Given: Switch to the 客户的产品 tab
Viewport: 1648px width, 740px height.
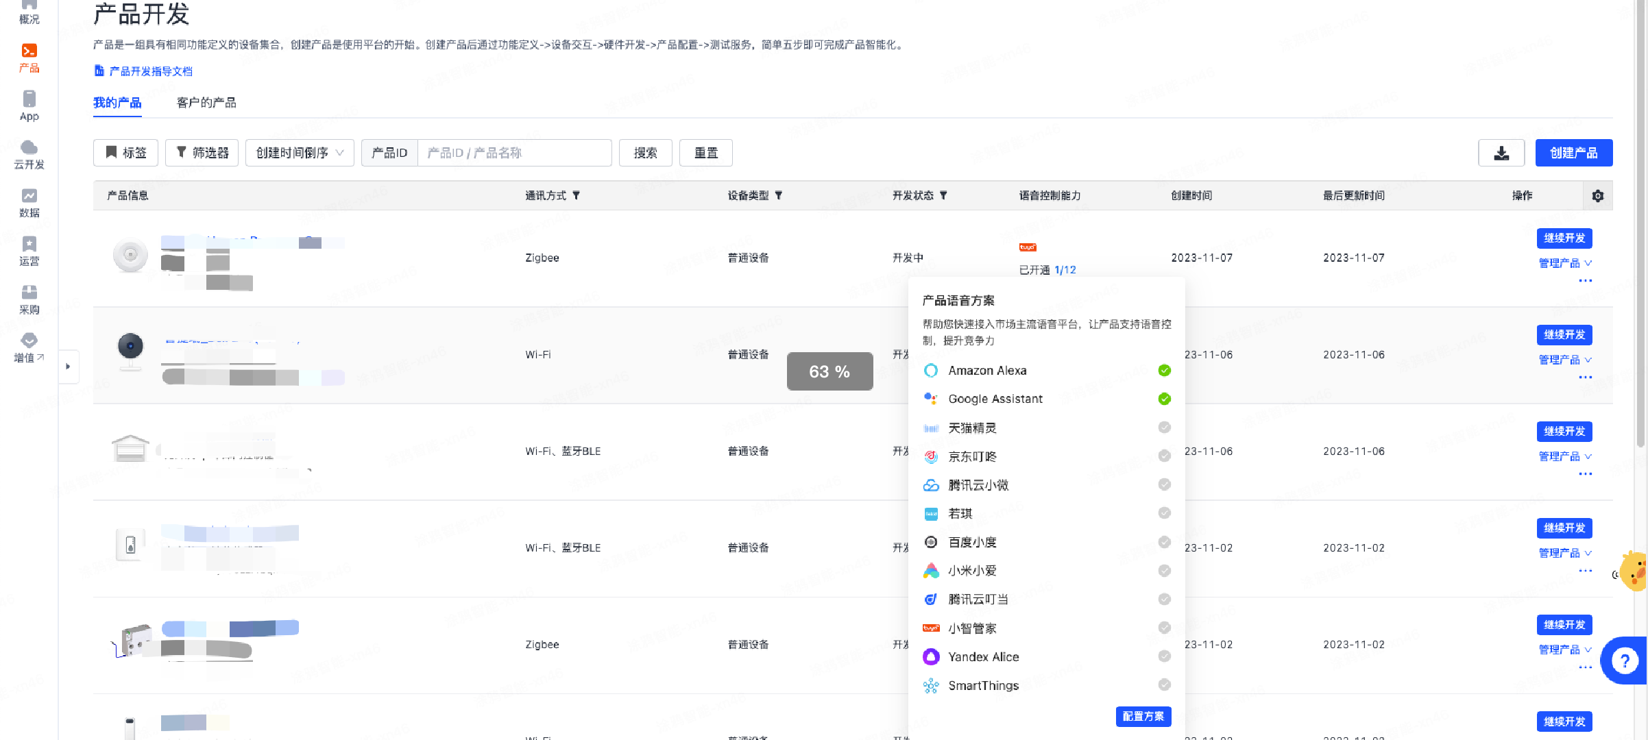Looking at the screenshot, I should 206,103.
